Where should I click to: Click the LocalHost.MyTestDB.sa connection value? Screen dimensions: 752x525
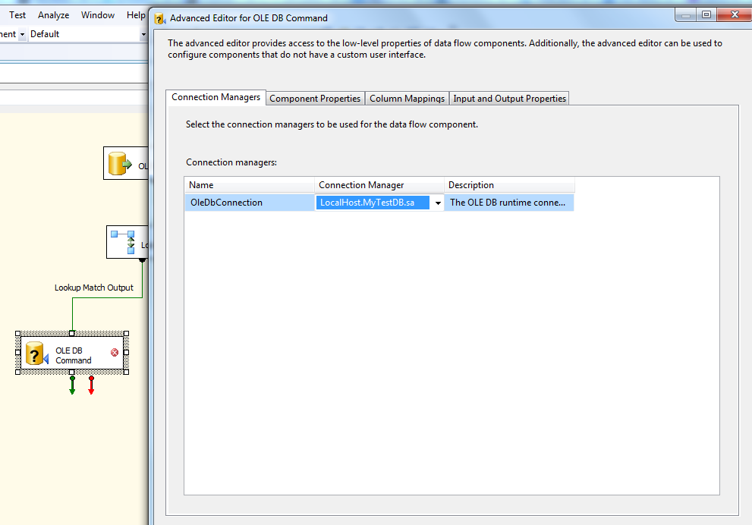pyautogui.click(x=372, y=203)
